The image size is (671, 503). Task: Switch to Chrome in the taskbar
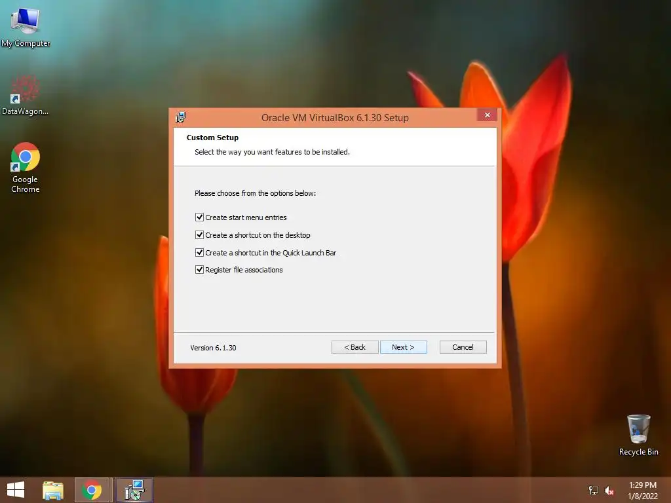coord(92,490)
